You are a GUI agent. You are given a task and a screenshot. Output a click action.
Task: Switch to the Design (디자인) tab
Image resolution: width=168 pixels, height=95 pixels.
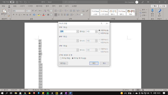(30, 6)
